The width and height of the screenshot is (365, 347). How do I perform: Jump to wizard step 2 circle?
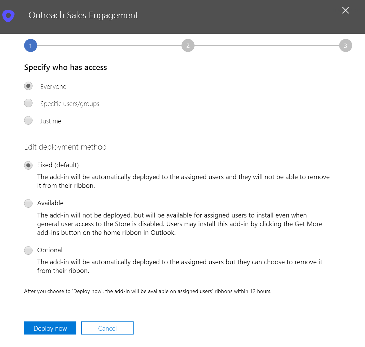188,46
